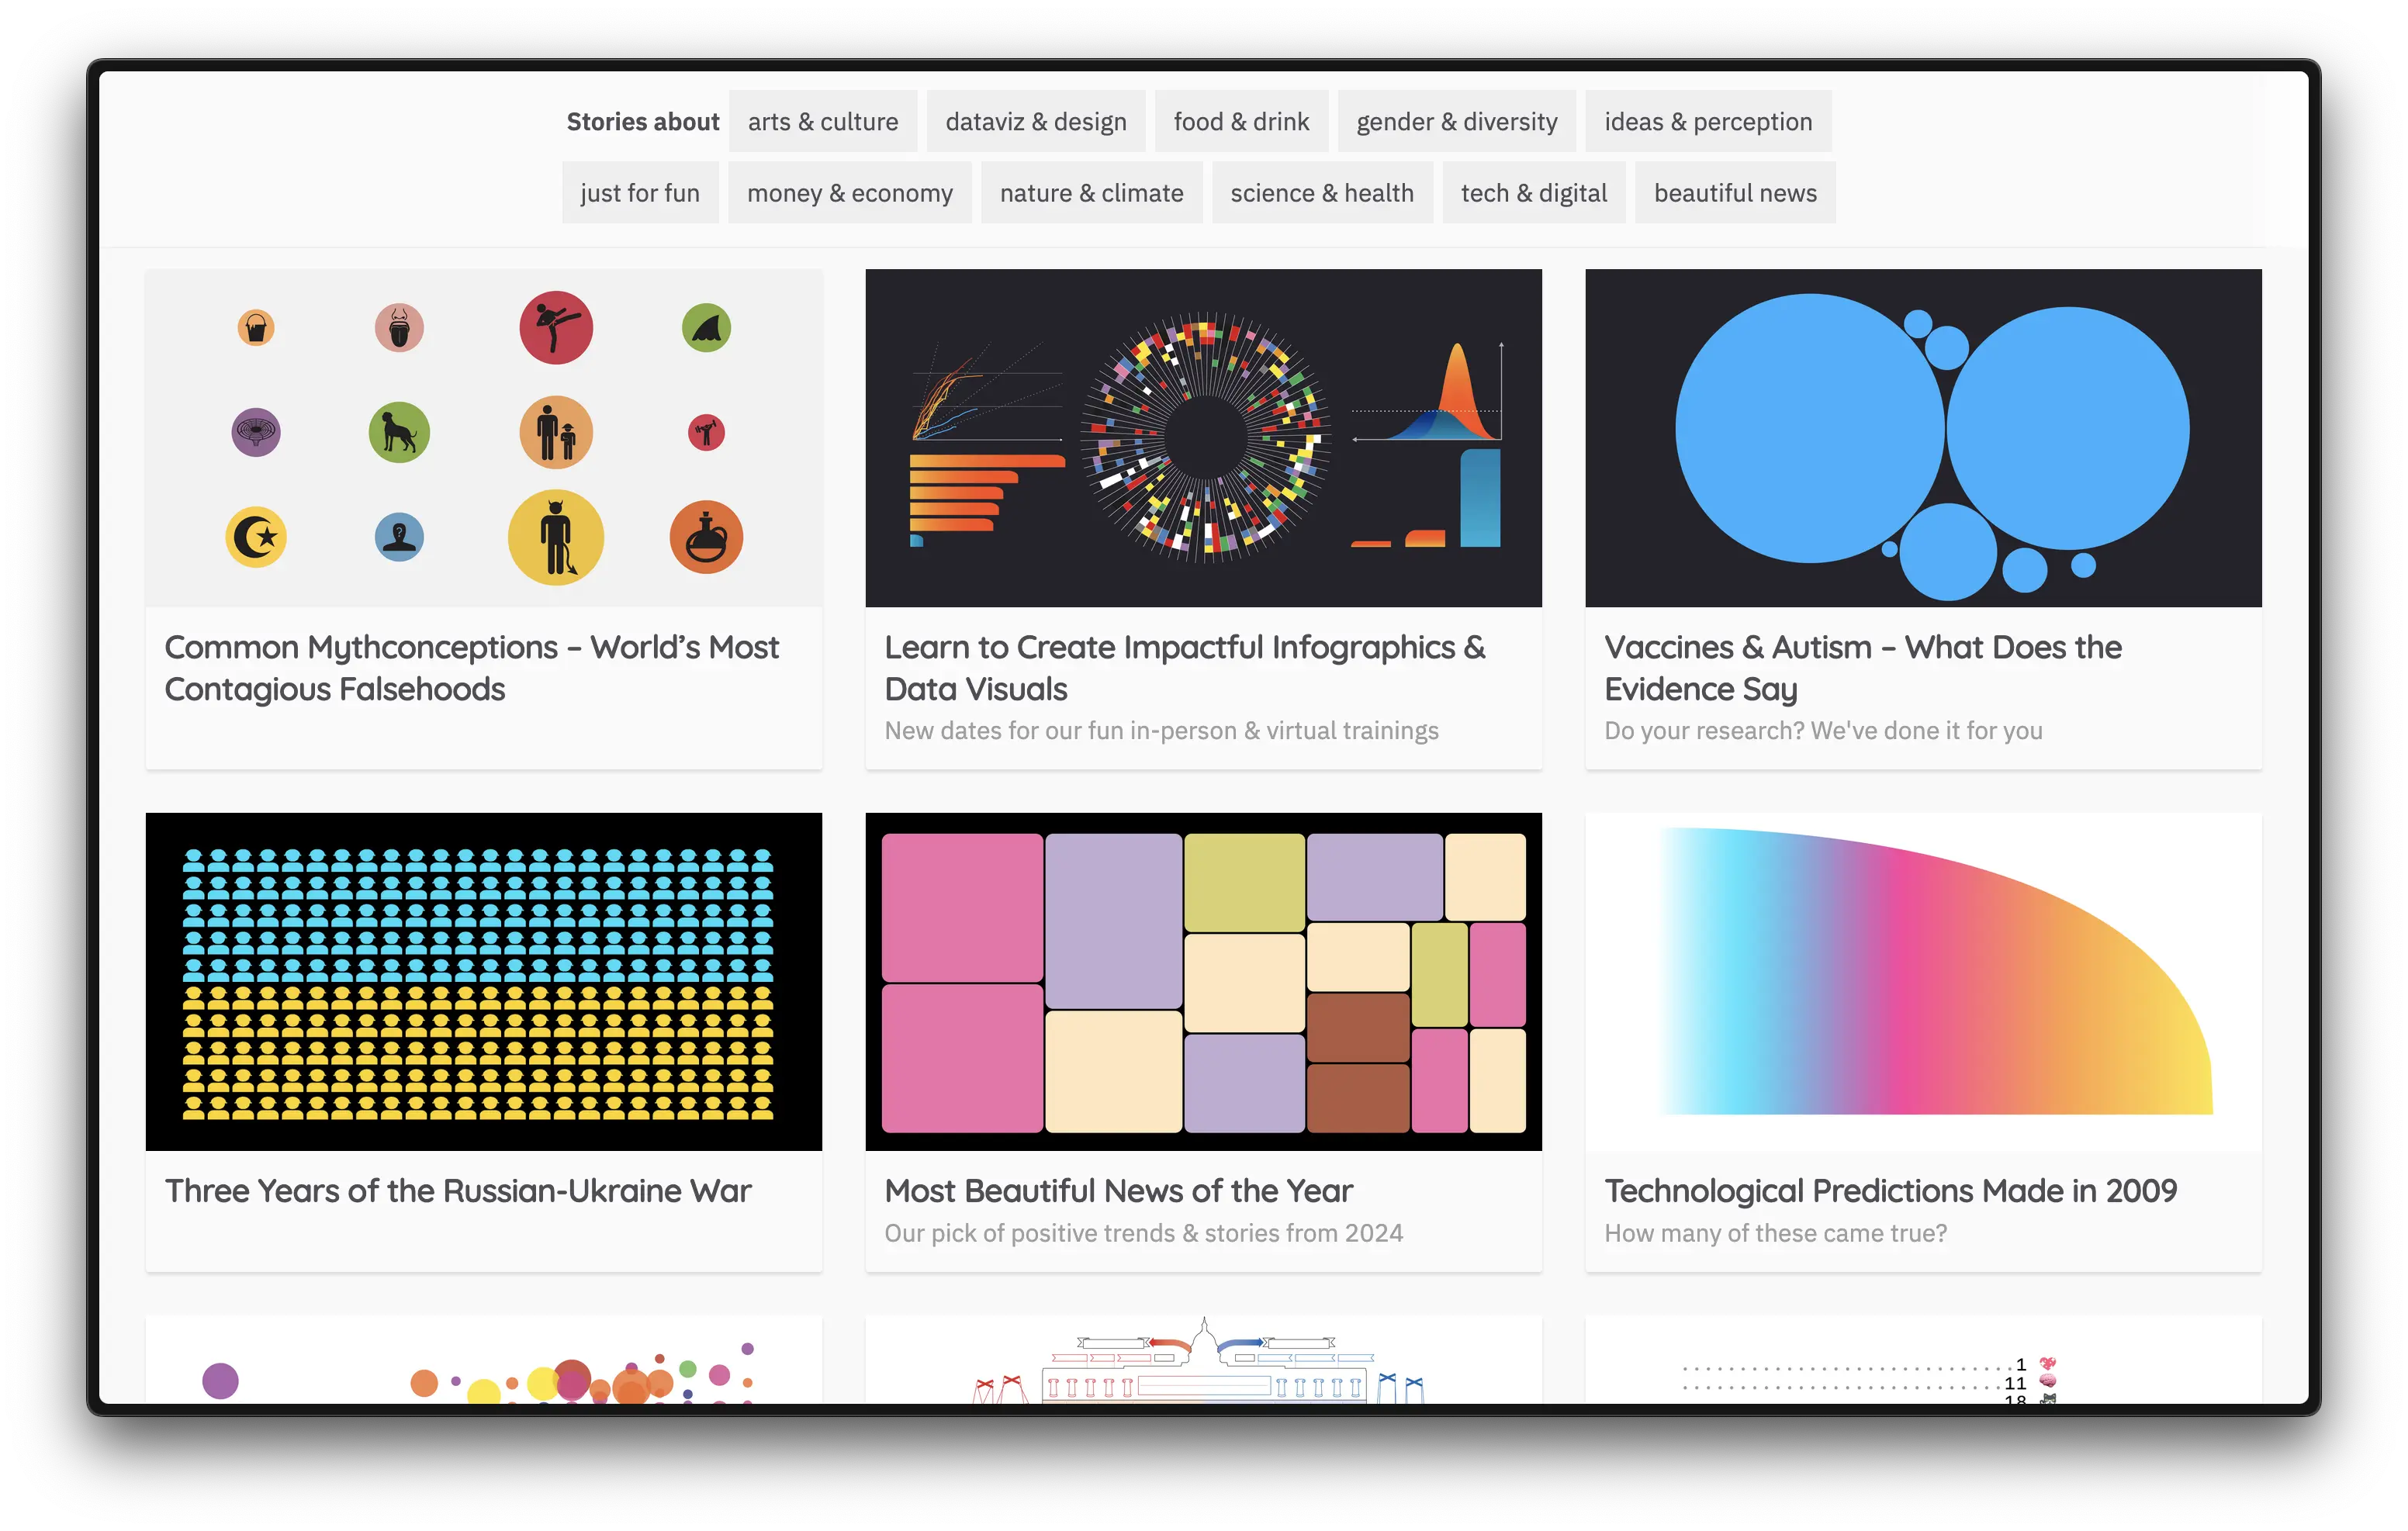This screenshot has width=2408, height=1531.
Task: Open the Three Years of Russian-Ukraine War title
Action: (458, 1191)
